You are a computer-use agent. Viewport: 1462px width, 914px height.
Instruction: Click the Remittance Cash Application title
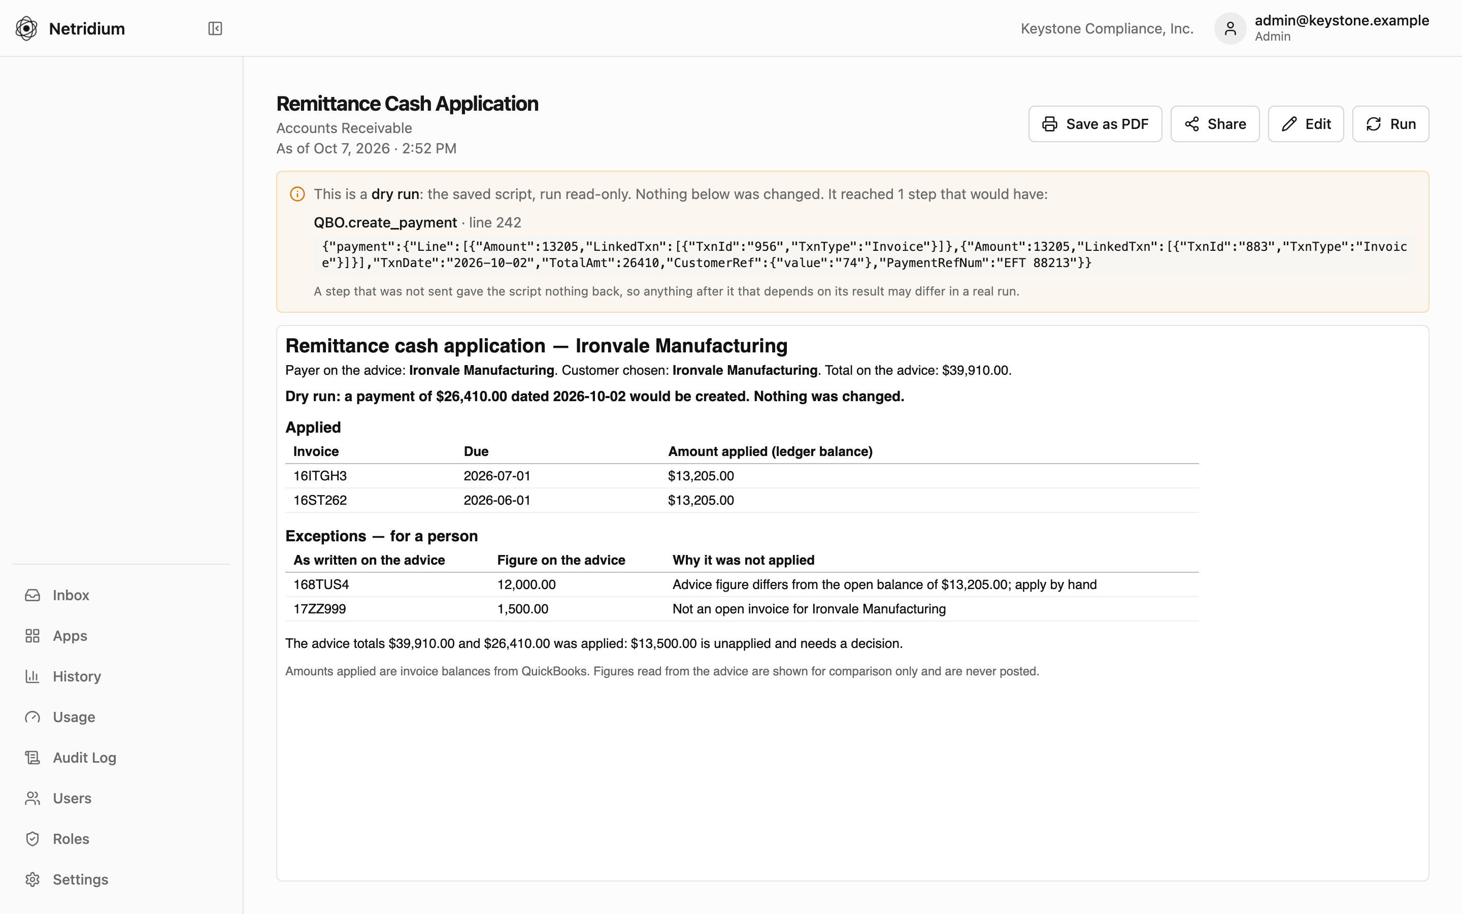(407, 104)
